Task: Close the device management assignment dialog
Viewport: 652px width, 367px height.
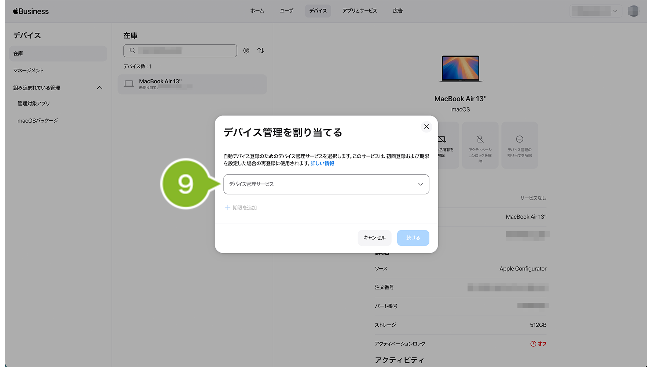Action: pyautogui.click(x=426, y=127)
